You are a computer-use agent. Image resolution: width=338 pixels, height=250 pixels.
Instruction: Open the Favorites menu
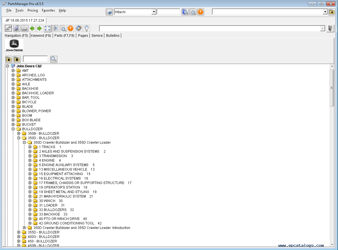pos(48,10)
